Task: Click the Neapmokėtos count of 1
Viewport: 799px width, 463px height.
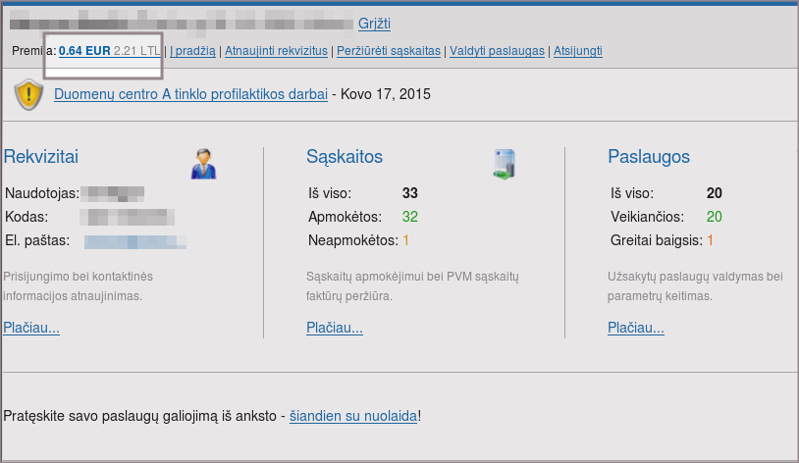Action: pyautogui.click(x=405, y=240)
